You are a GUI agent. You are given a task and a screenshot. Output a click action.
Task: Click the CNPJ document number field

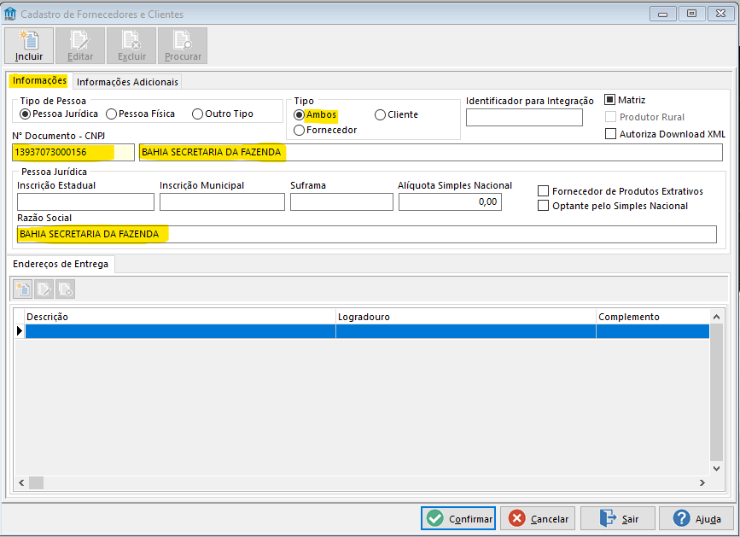pyautogui.click(x=73, y=153)
